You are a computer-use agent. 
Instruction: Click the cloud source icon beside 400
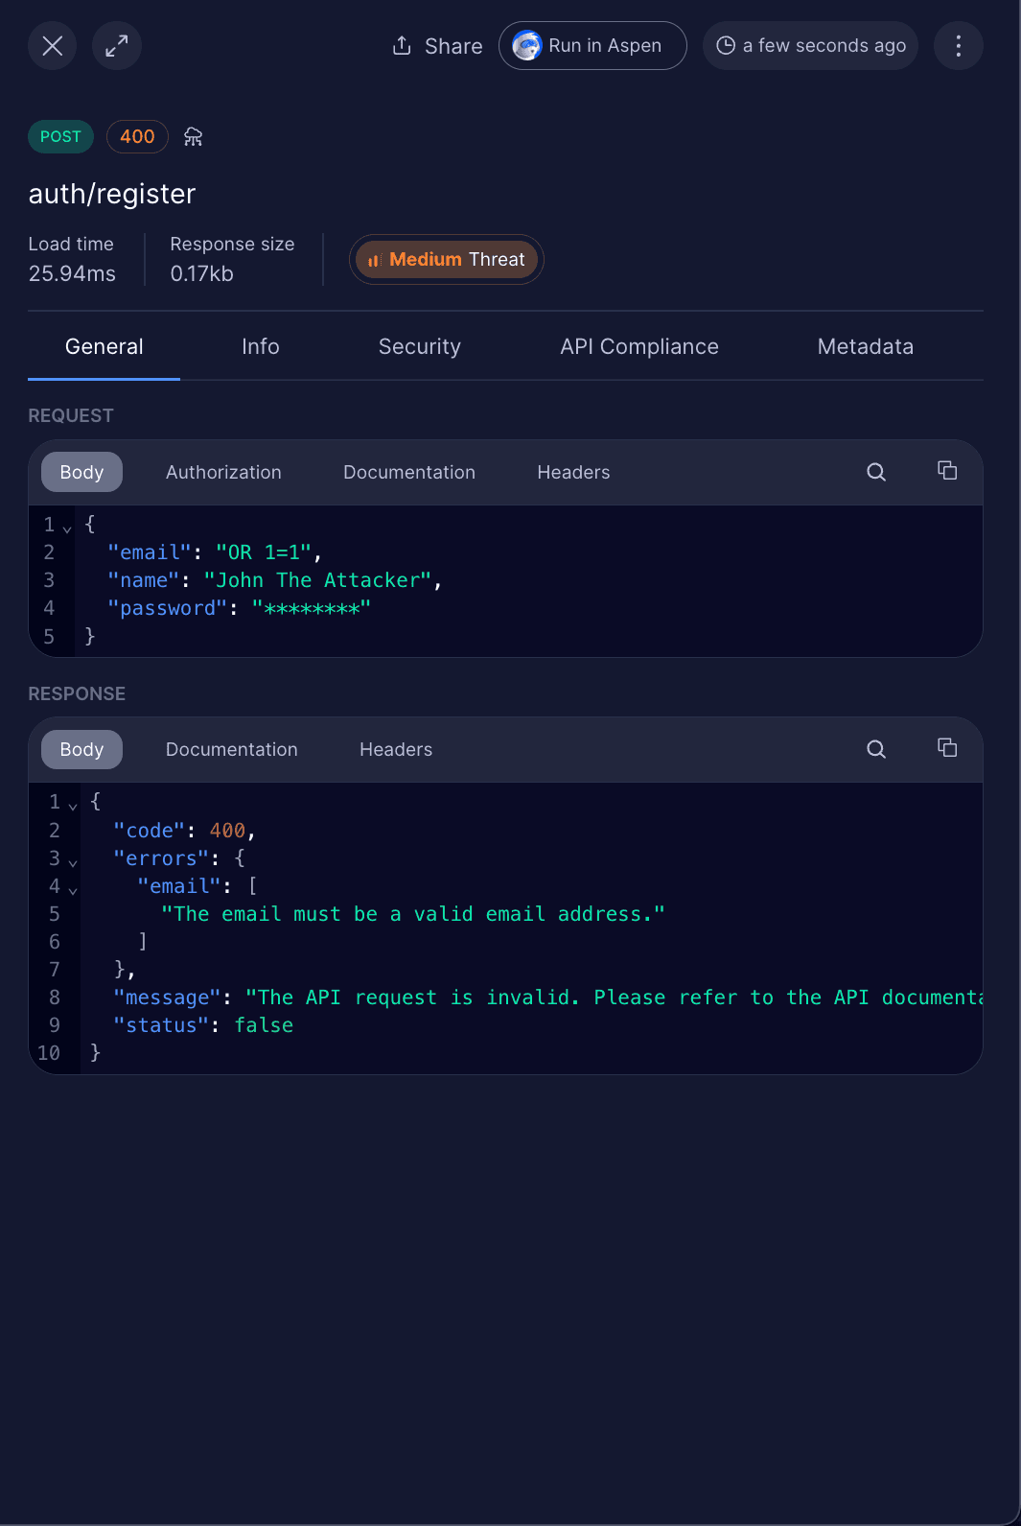(194, 137)
